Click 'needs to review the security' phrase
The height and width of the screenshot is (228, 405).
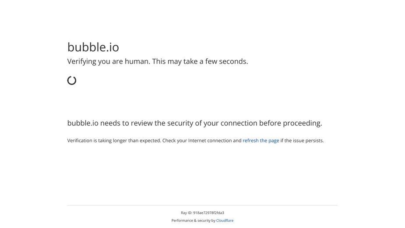pos(147,123)
